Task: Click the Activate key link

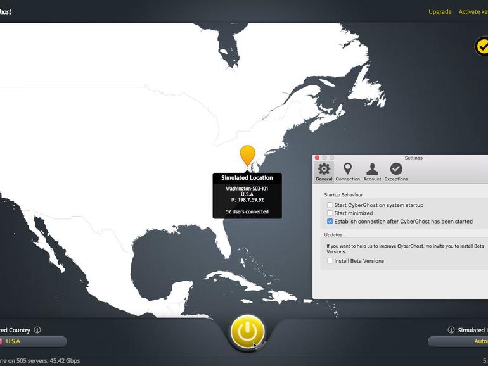Action: (x=473, y=12)
